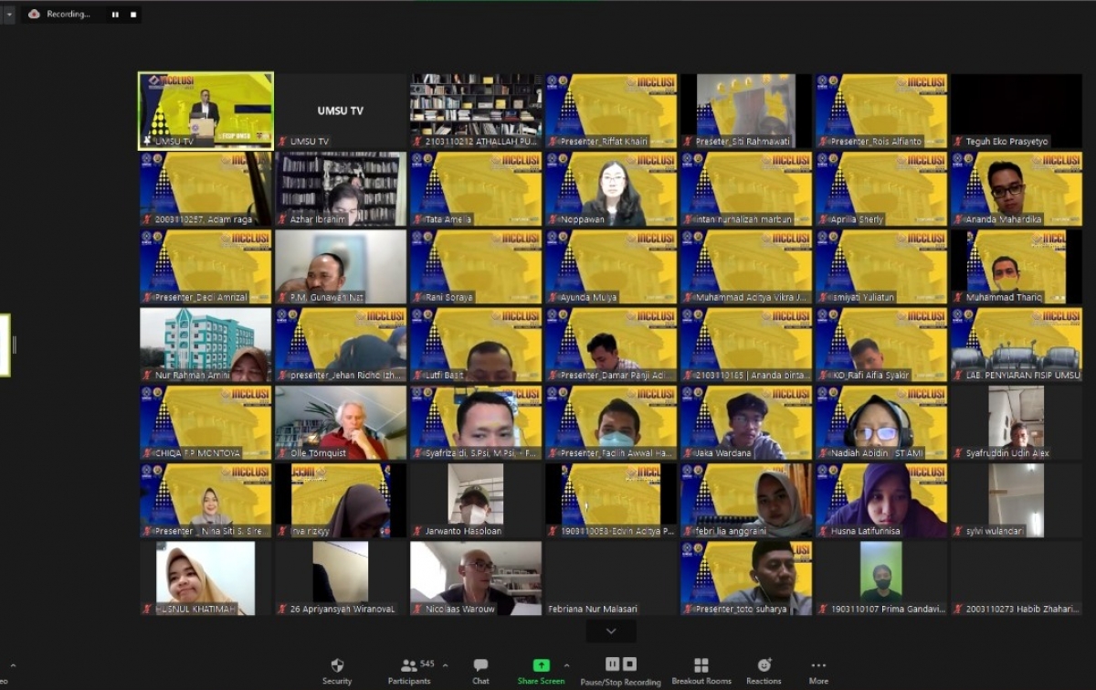Open the Participants panel
The height and width of the screenshot is (690, 1096).
click(x=409, y=670)
